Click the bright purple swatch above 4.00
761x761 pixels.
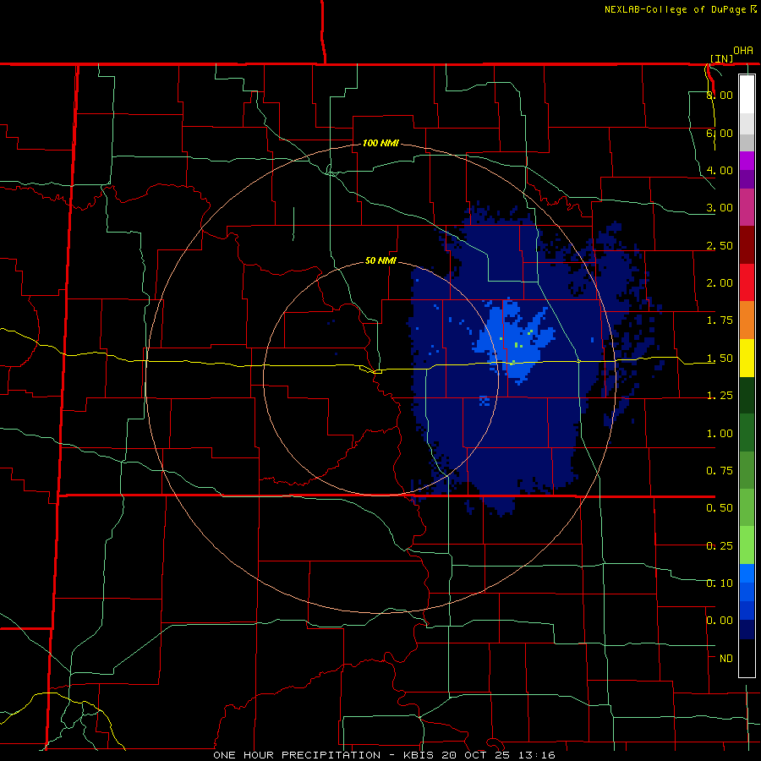click(x=747, y=161)
